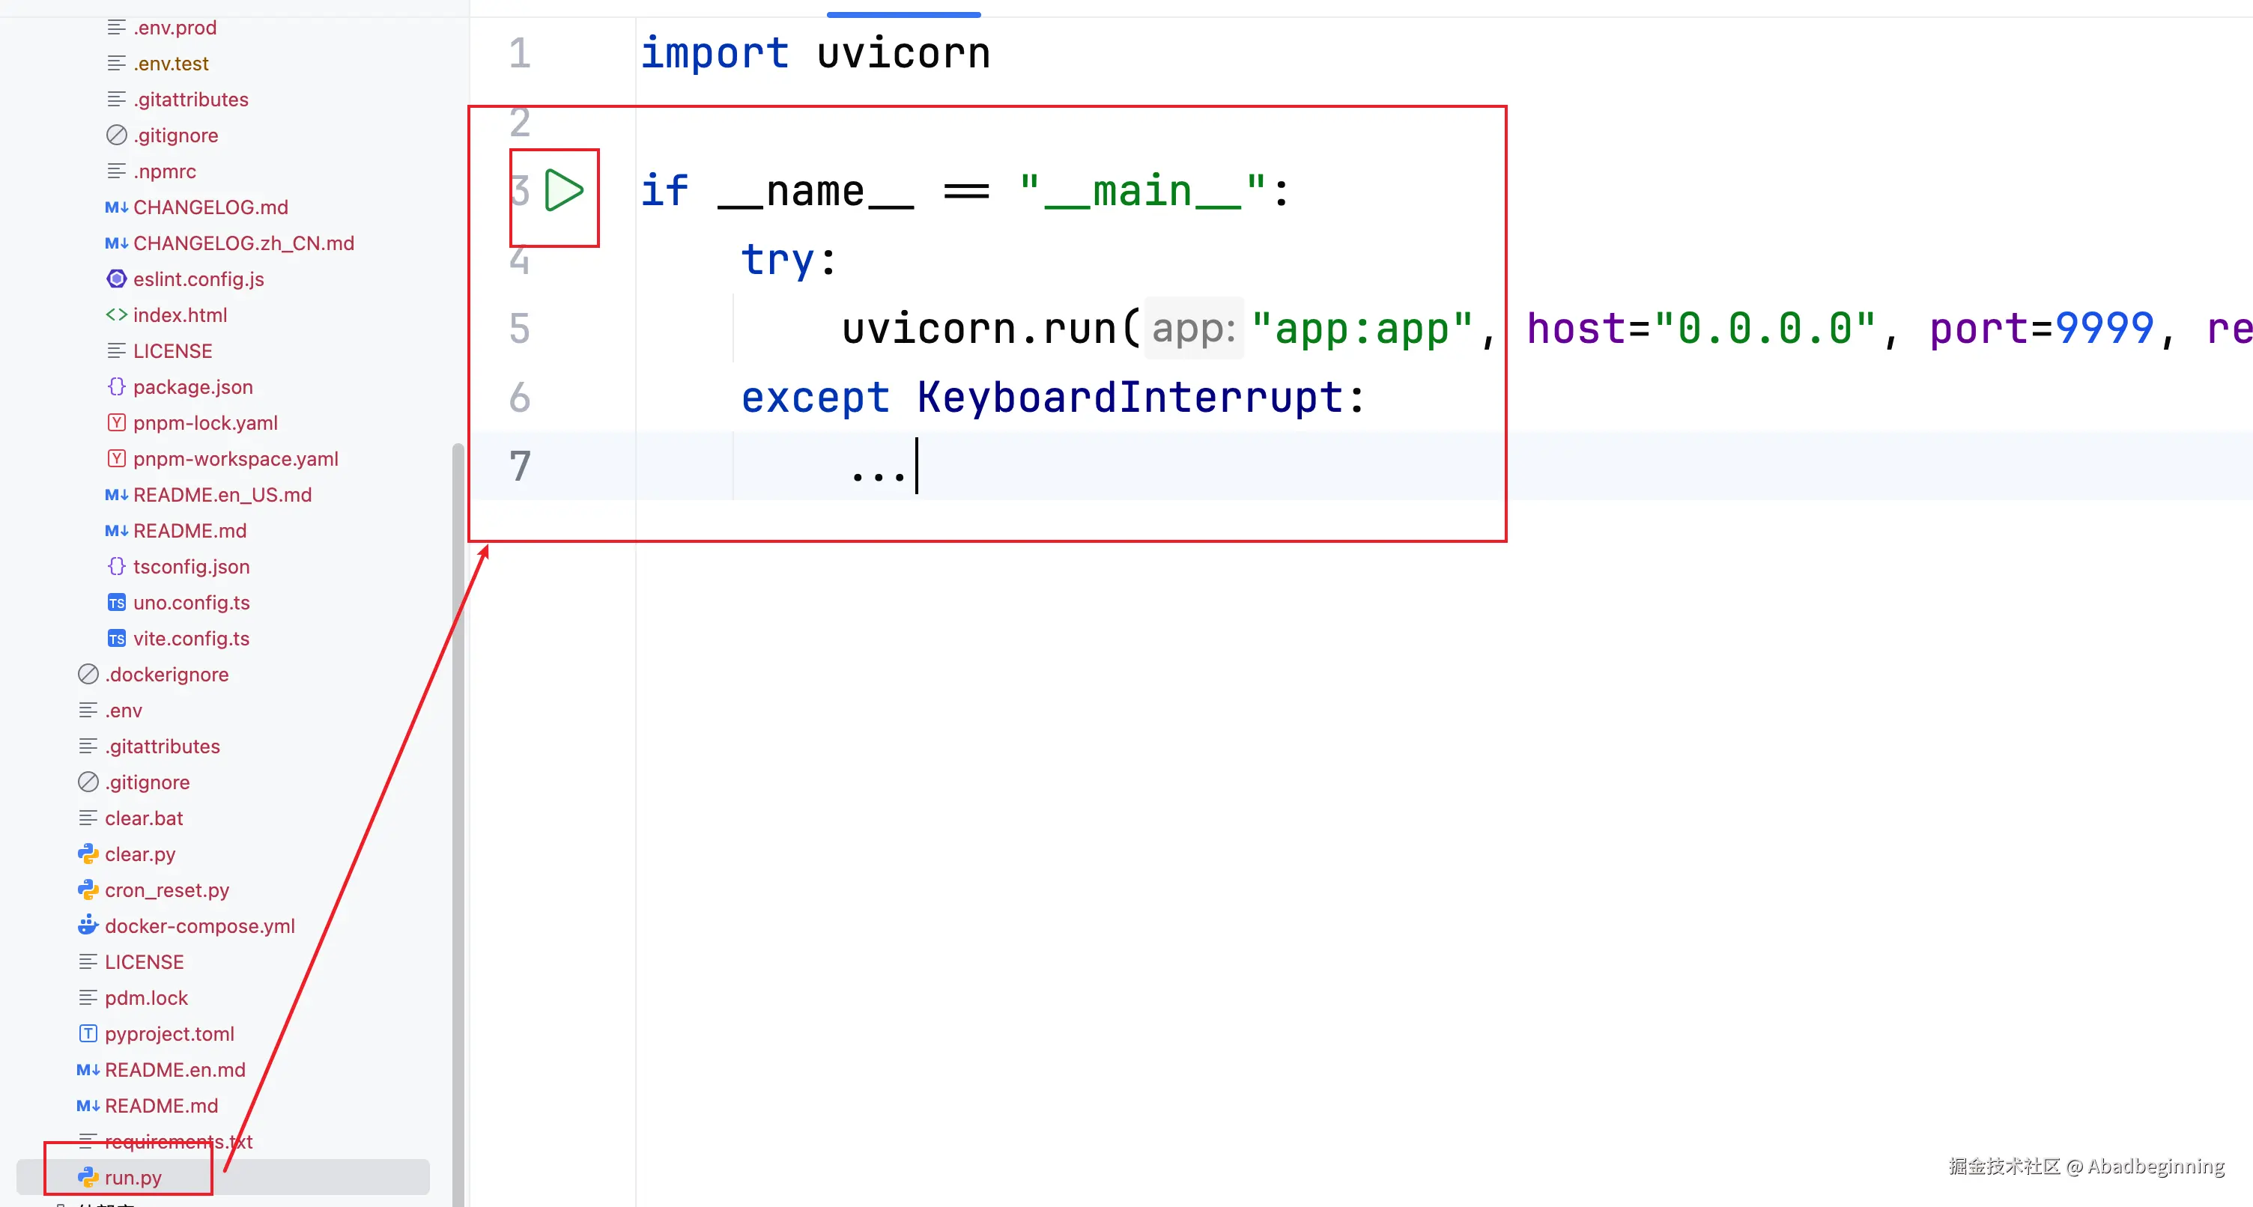Viewport: 2253px width, 1207px height.
Task: Select the .dockerignore file
Action: click(166, 675)
